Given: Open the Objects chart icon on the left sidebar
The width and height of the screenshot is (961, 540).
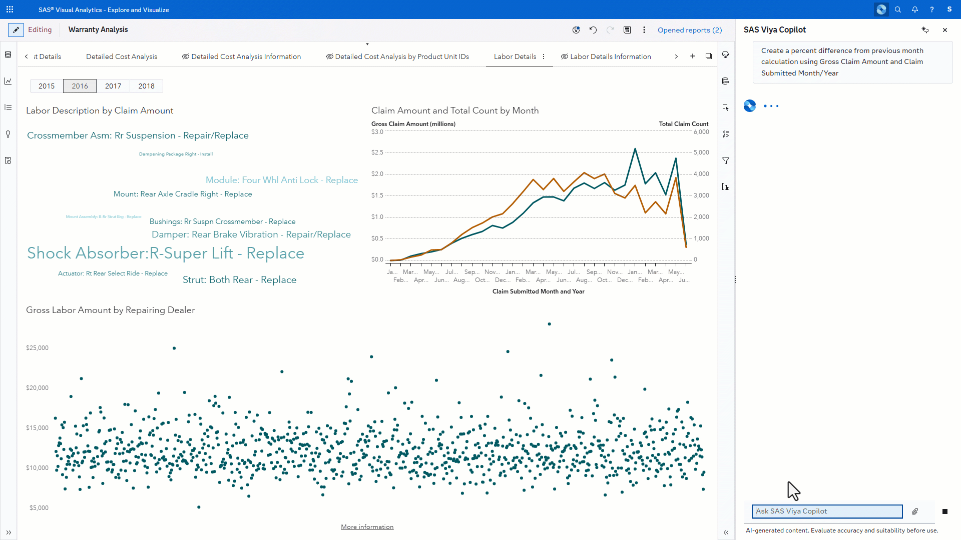Looking at the screenshot, I should 8,81.
